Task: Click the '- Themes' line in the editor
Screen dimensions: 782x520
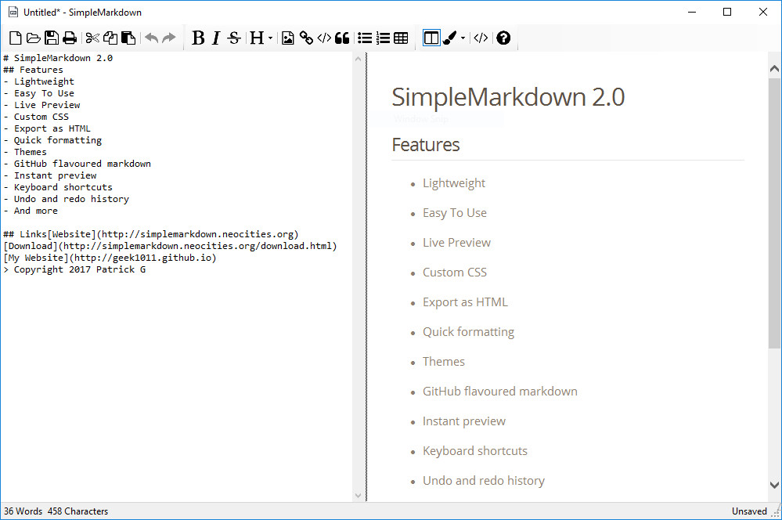Action: [x=25, y=152]
